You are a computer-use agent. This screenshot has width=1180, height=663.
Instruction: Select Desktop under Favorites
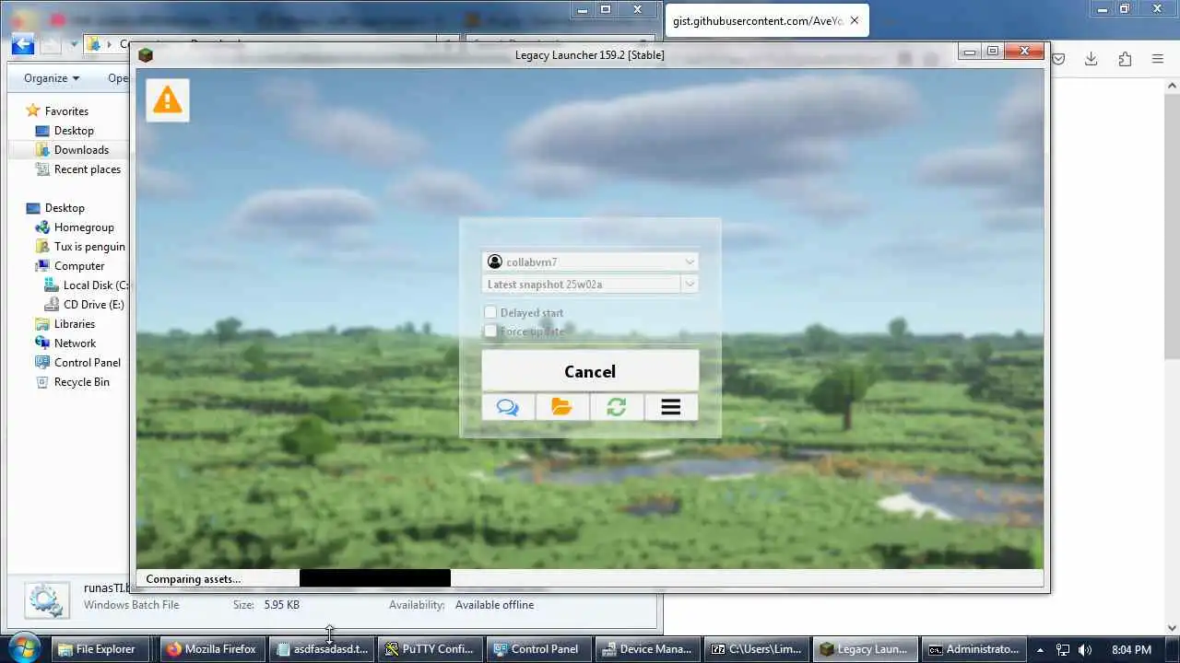[x=74, y=131]
